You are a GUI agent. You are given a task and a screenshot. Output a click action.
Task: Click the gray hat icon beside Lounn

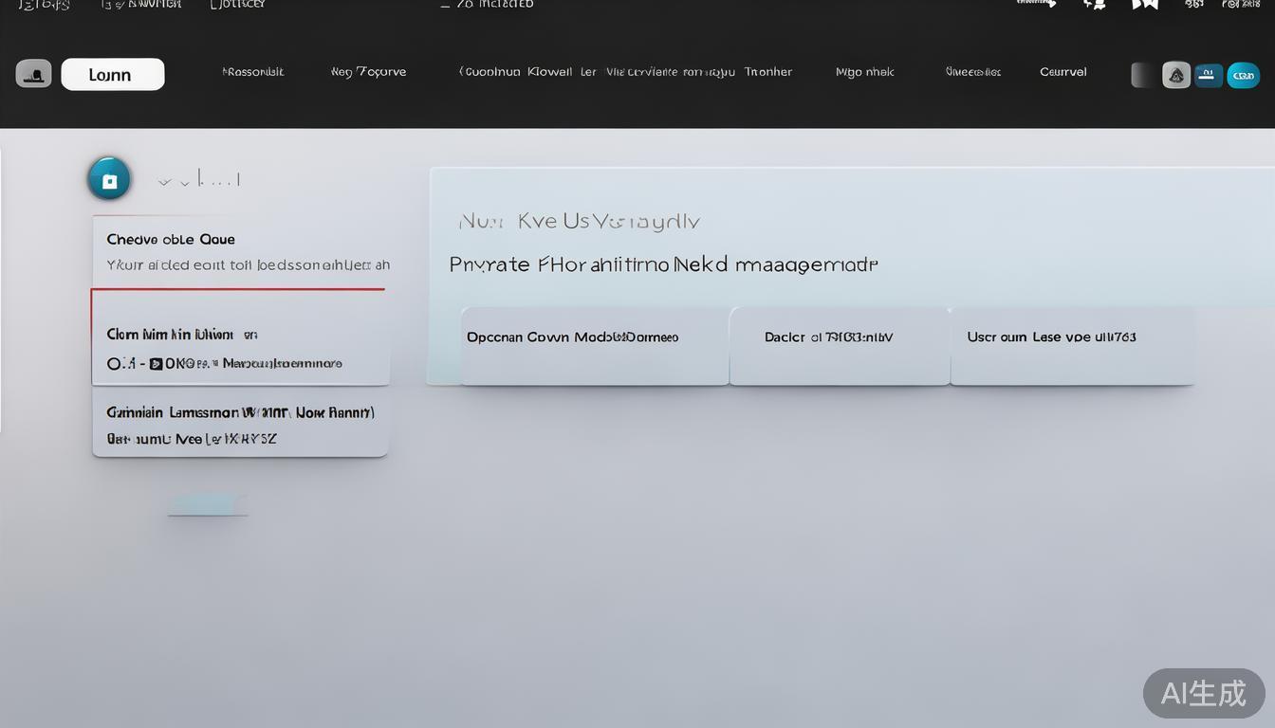pyautogui.click(x=34, y=74)
